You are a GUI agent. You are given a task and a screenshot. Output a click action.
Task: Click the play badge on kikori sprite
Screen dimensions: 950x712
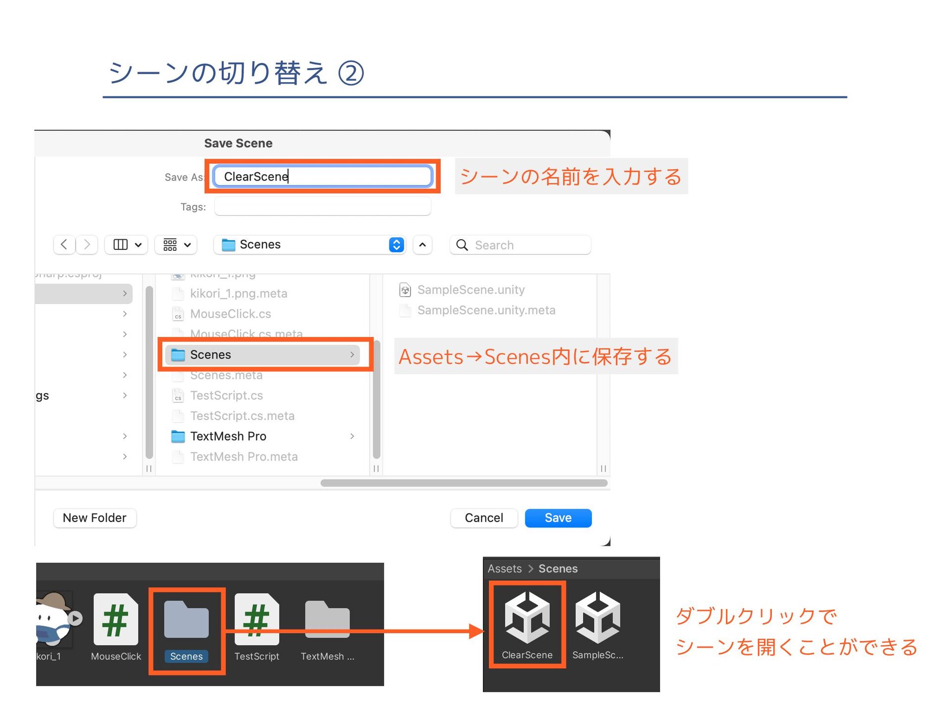[x=75, y=618]
